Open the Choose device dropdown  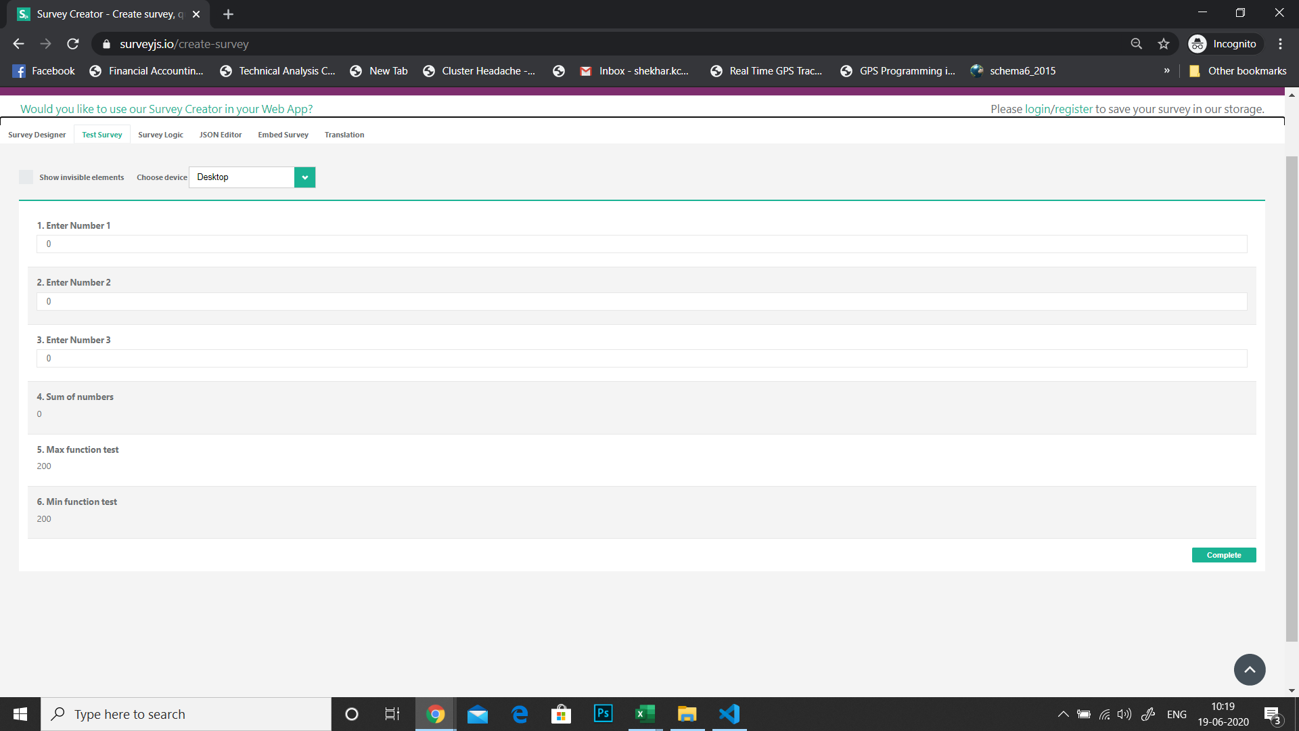(x=304, y=177)
